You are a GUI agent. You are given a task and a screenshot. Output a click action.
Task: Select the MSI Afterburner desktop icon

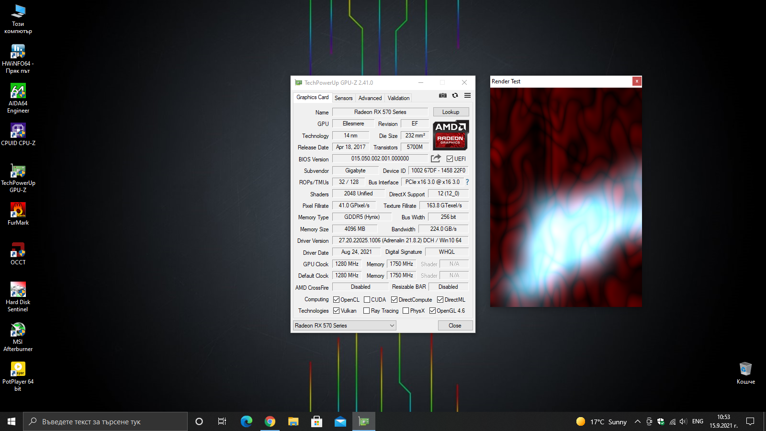pyautogui.click(x=18, y=337)
